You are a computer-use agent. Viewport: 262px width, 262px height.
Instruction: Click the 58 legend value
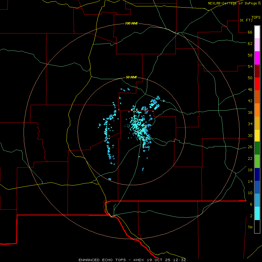pyautogui.click(x=250, y=55)
